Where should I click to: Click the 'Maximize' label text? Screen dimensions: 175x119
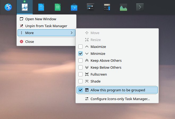click(x=98, y=47)
